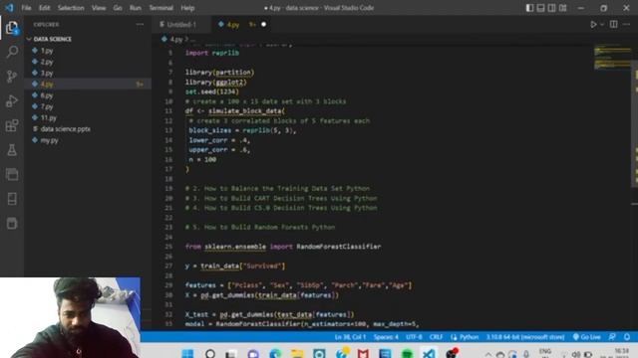The height and width of the screenshot is (358, 638).
Task: Open Windows Start menu
Action: pos(187,353)
